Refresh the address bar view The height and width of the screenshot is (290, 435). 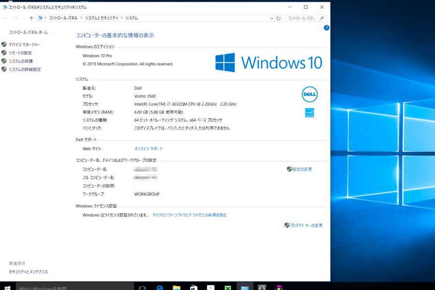click(x=278, y=18)
